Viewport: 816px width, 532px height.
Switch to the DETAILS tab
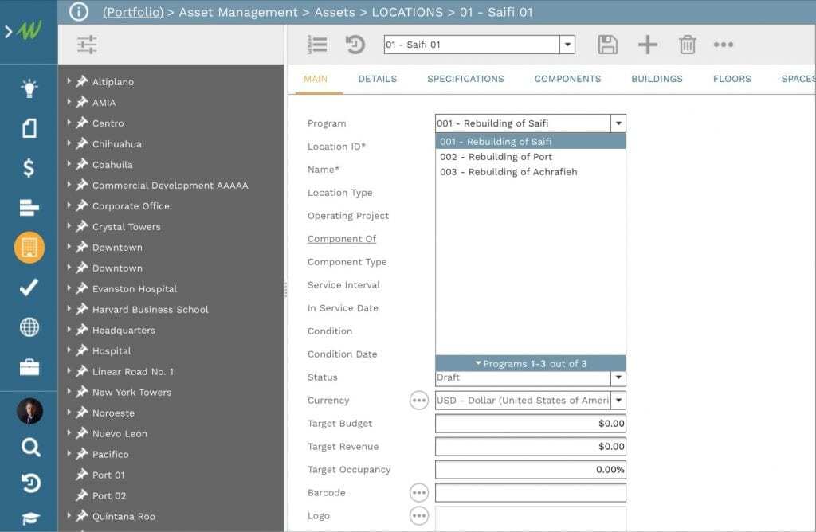[376, 79]
